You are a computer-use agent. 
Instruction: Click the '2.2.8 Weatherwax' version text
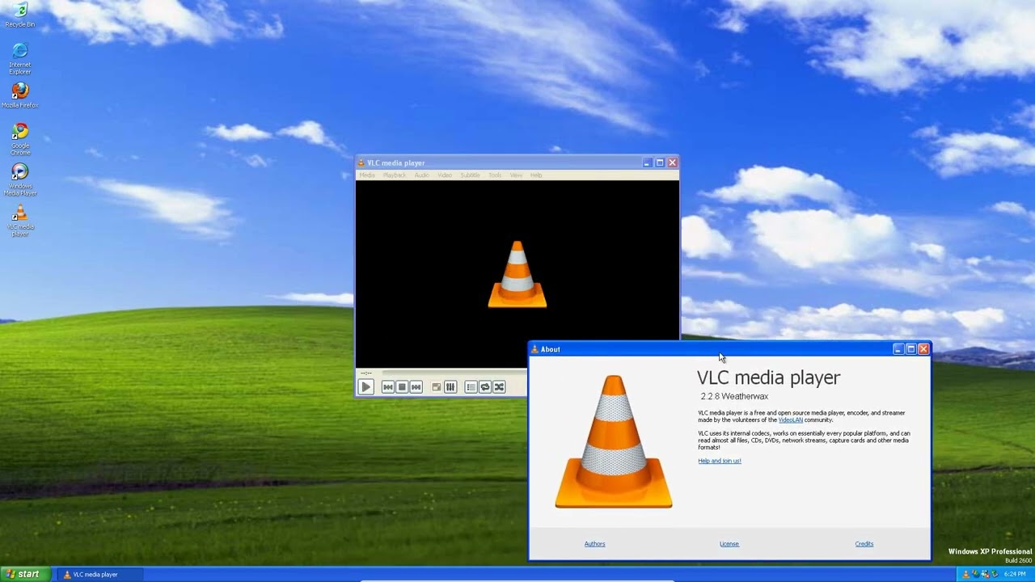click(734, 396)
